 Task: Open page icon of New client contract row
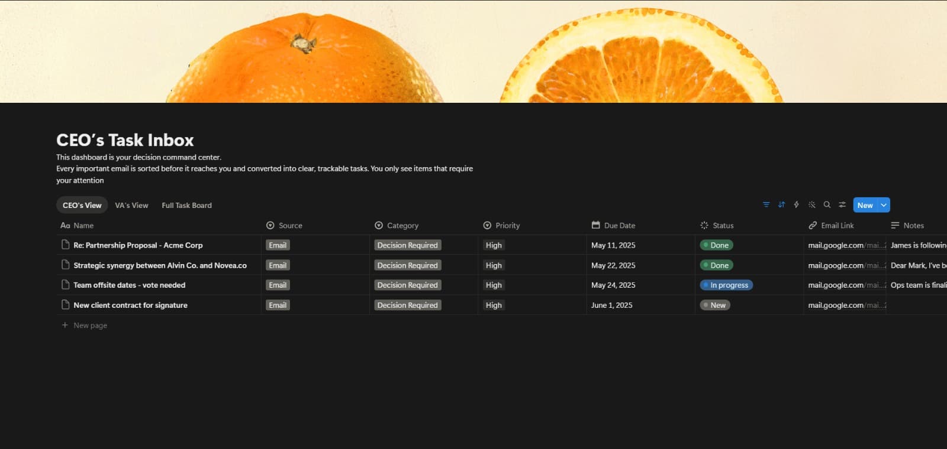66,305
